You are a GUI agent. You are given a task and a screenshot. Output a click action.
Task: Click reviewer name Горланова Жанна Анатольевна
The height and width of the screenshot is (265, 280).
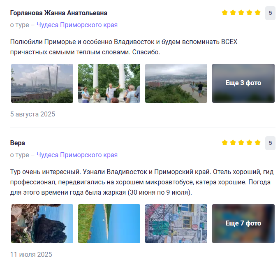[58, 13]
